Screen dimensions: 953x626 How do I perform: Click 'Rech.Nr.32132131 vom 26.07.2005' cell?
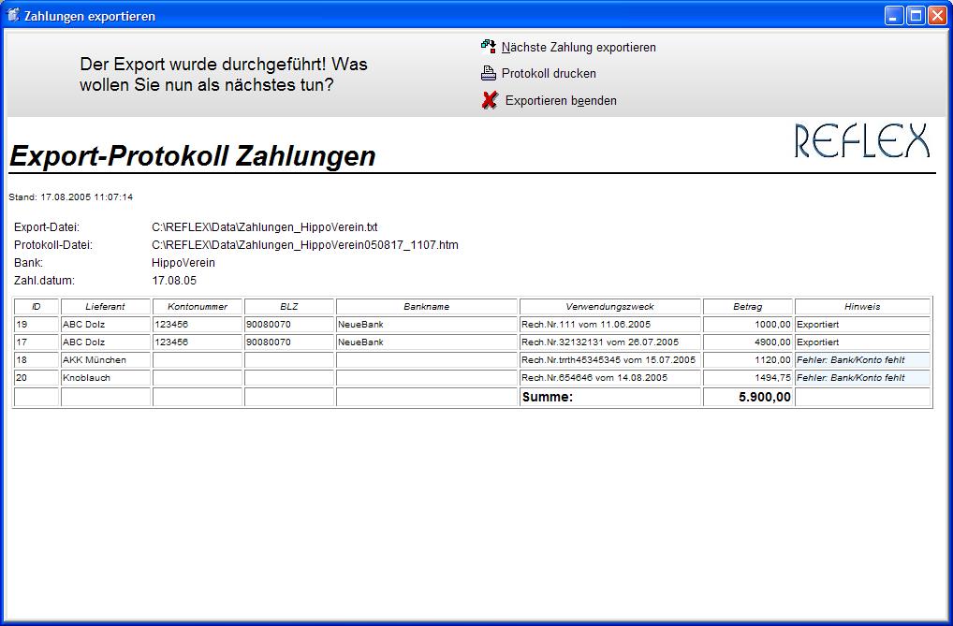click(610, 342)
